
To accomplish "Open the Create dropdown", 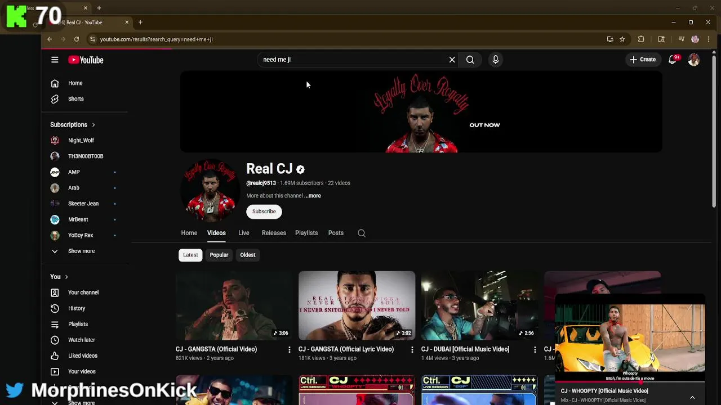I will click(x=643, y=60).
